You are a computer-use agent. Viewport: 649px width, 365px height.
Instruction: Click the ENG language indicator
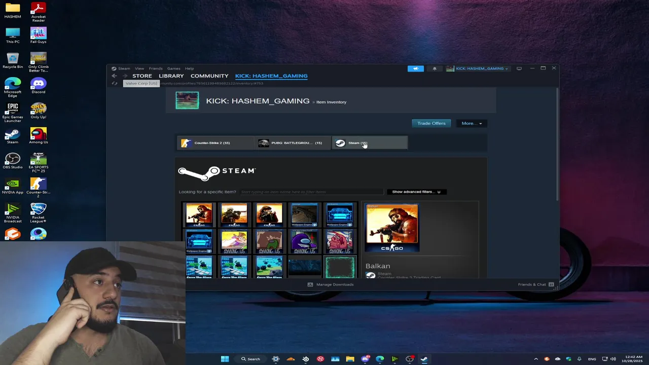point(592,359)
